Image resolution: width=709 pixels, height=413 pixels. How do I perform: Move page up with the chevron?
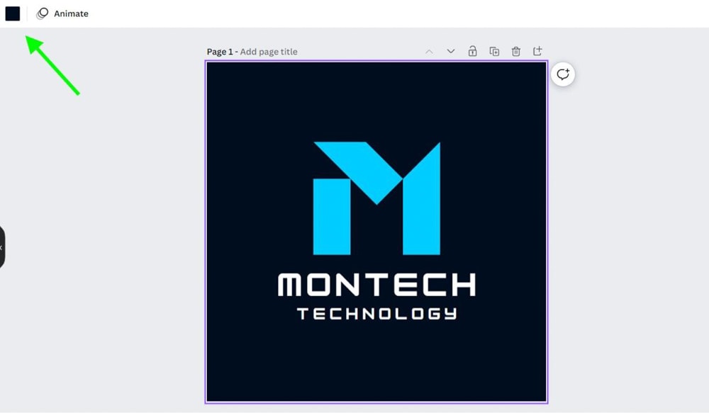click(x=429, y=52)
